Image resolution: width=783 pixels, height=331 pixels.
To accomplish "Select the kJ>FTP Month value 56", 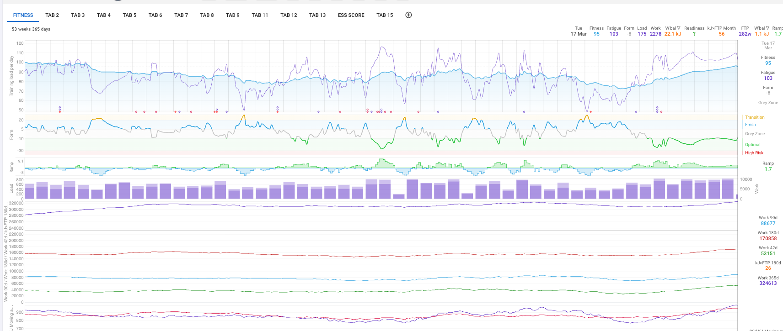I will click(x=721, y=34).
